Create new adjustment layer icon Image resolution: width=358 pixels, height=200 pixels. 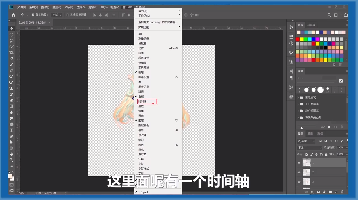click(x=324, y=192)
